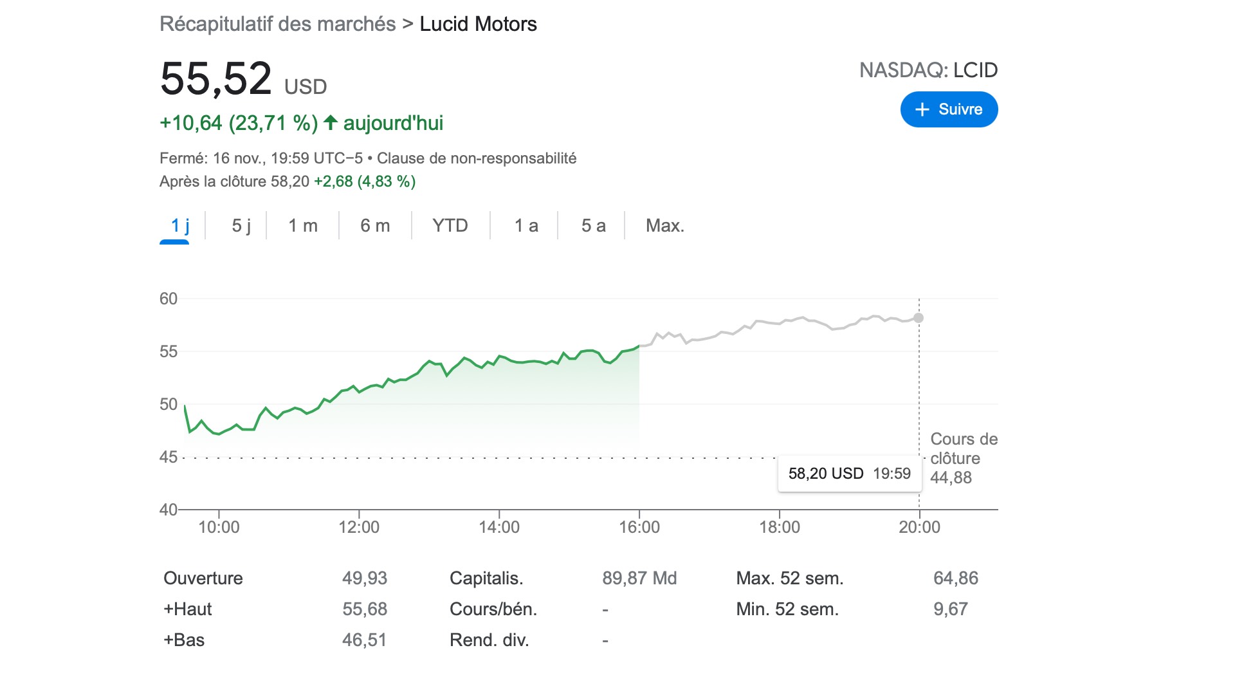Select the 6 m range tab
The image size is (1235, 695).
(375, 226)
